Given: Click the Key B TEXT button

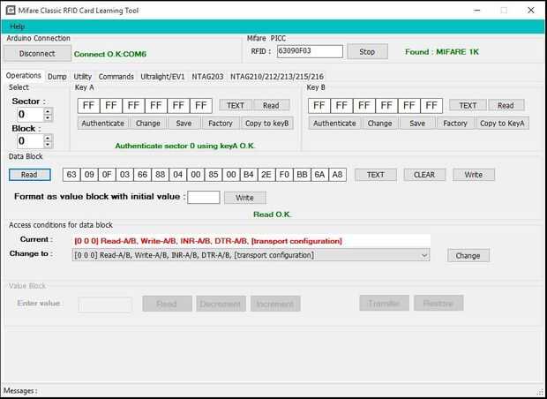Looking at the screenshot, I should tap(468, 105).
